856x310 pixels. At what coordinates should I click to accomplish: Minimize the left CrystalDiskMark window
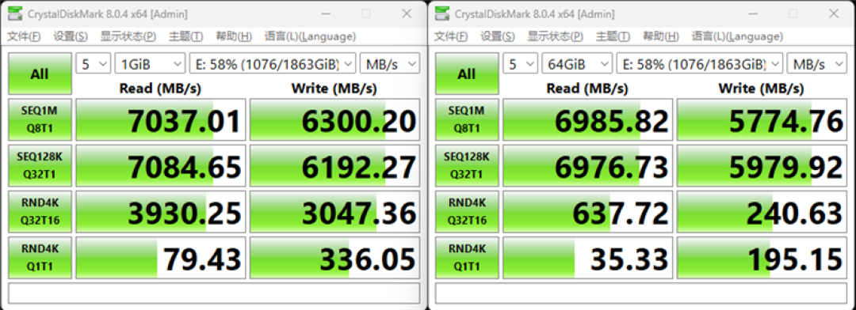[326, 13]
